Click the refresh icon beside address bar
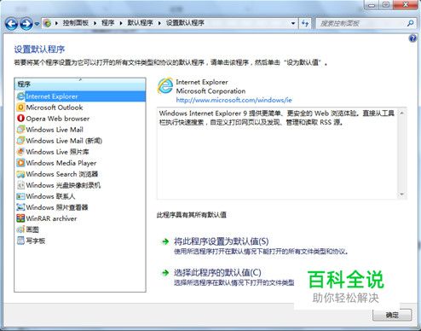The width and height of the screenshot is (421, 331). 305,23
